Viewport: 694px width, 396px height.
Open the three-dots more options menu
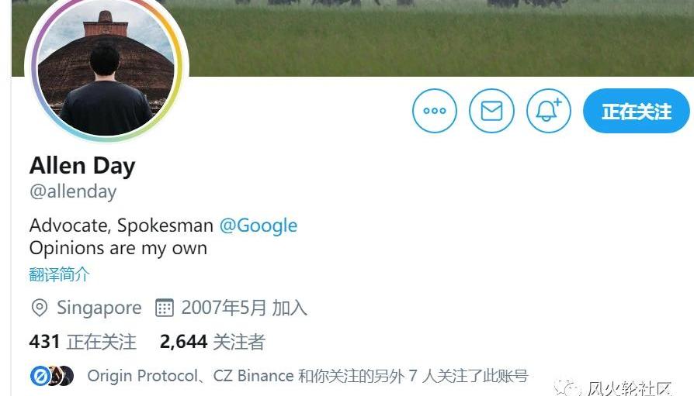[434, 111]
